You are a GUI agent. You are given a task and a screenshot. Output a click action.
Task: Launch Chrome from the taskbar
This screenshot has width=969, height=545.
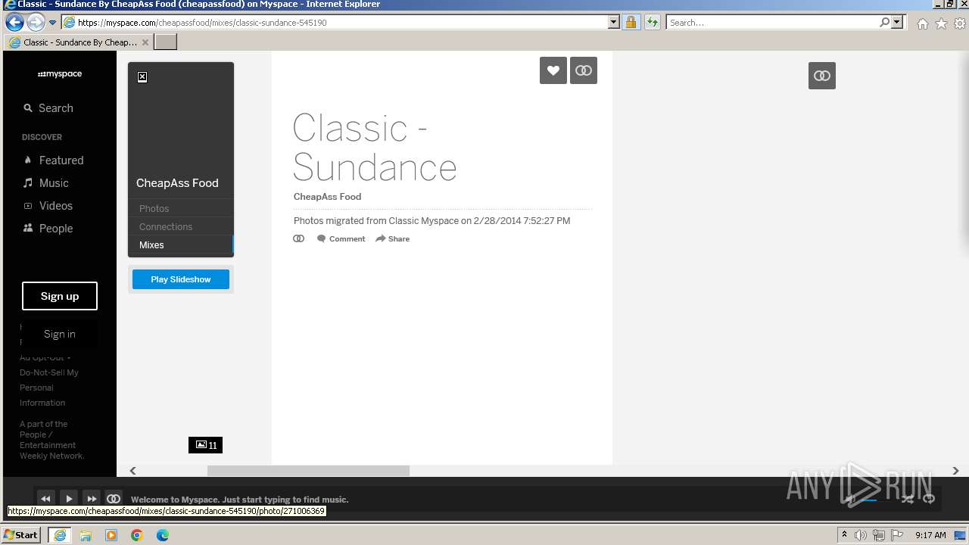(x=137, y=535)
